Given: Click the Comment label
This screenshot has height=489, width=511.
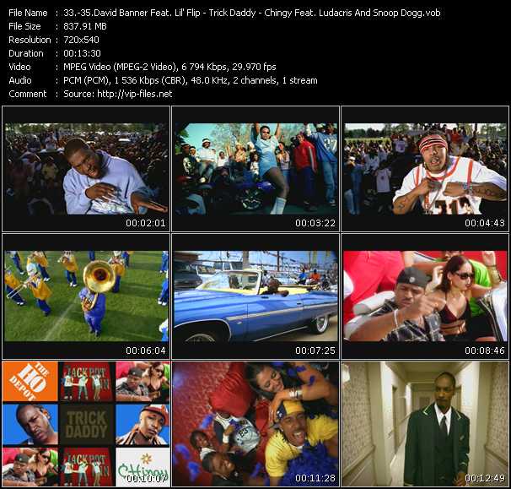Looking at the screenshot, I should 28,94.
